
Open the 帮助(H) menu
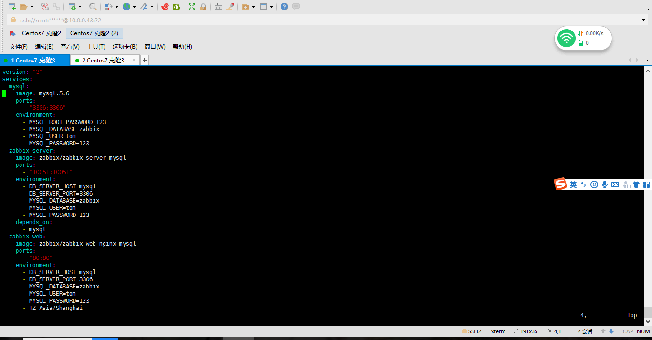pos(182,47)
